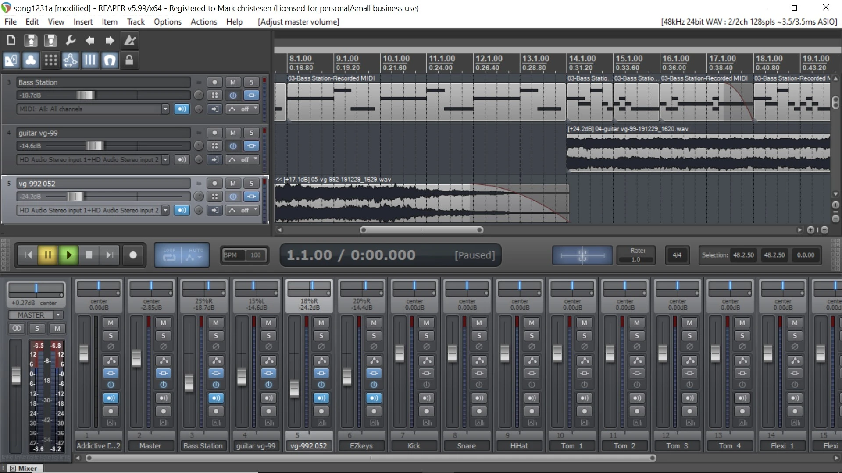Viewport: 842px width, 473px height.
Task: Open the Bass Station MIDI input dropdown
Action: tap(165, 109)
